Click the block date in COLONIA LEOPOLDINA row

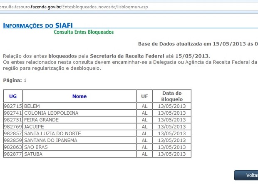[x=172, y=113]
